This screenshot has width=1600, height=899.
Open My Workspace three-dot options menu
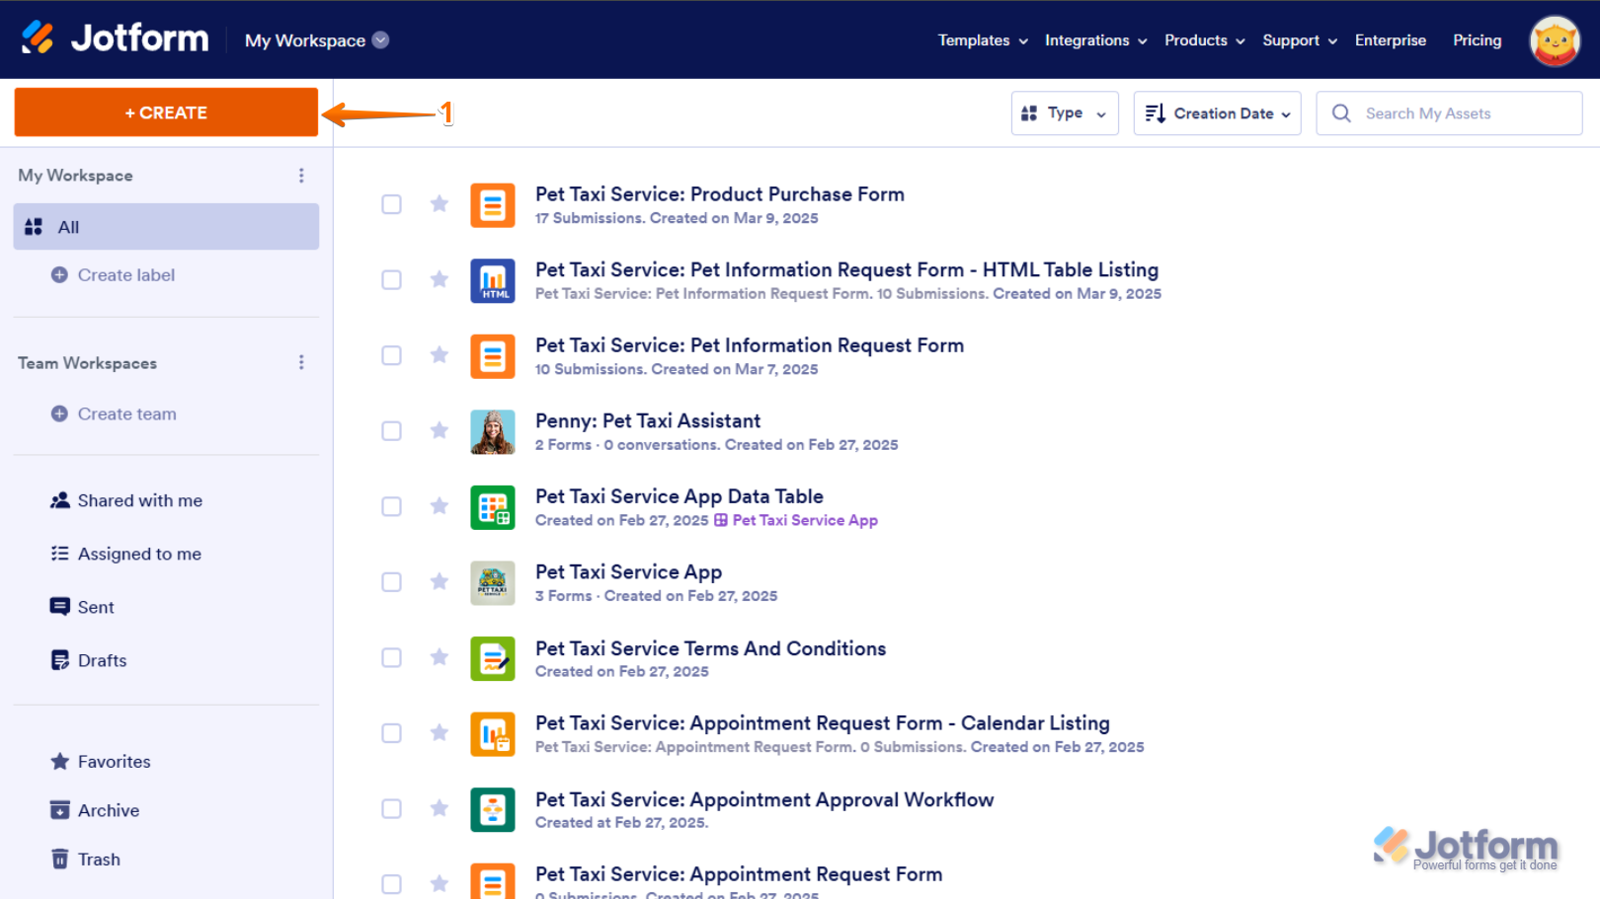[301, 175]
